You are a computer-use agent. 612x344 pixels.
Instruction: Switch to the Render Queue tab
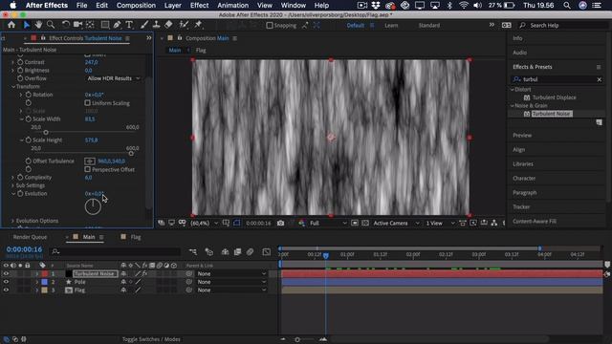pyautogui.click(x=30, y=237)
